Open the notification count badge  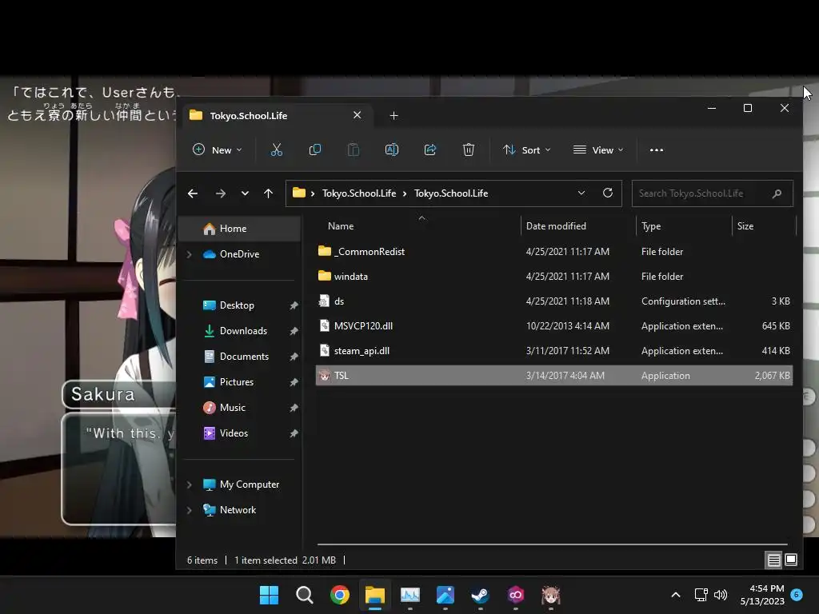[x=797, y=594]
